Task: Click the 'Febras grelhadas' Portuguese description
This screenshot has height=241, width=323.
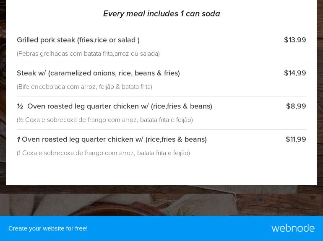Action: click(88, 54)
